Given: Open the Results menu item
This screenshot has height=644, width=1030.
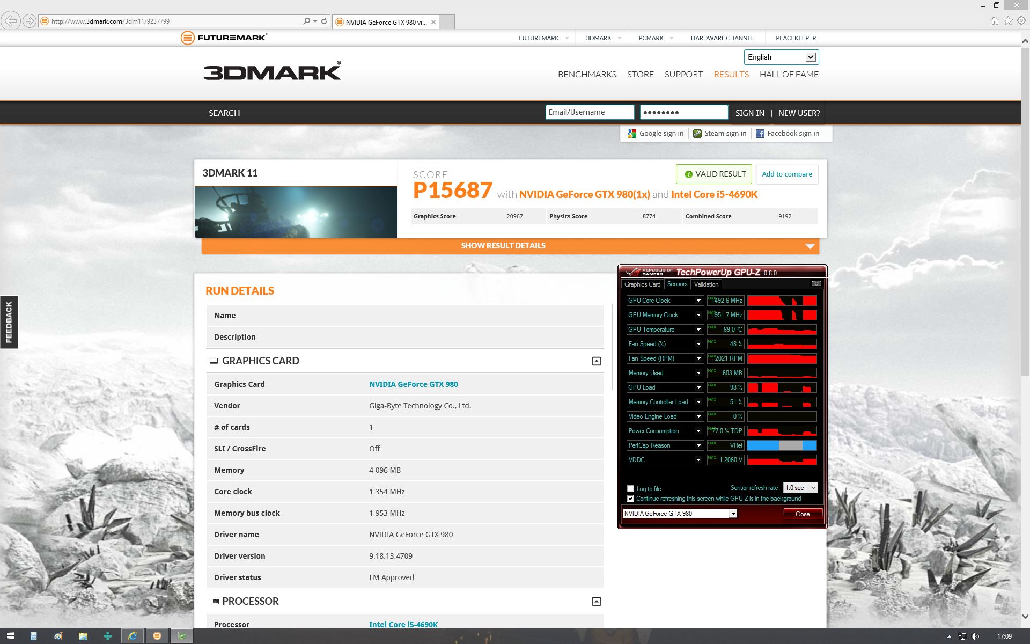Looking at the screenshot, I should [731, 75].
